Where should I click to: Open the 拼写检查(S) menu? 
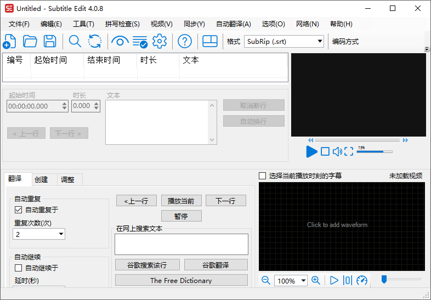[122, 24]
